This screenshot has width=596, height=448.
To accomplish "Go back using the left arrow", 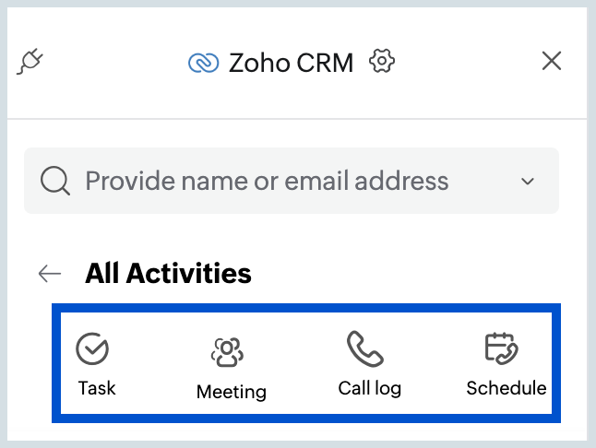I will click(50, 274).
